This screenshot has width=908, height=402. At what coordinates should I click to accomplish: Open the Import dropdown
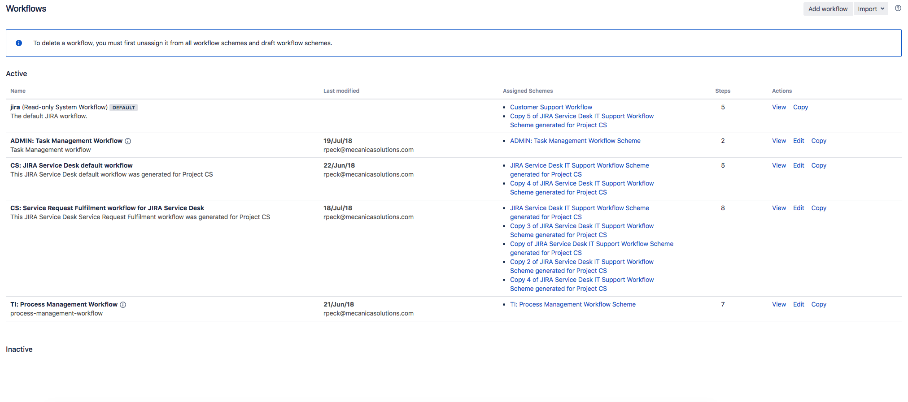[x=871, y=9]
